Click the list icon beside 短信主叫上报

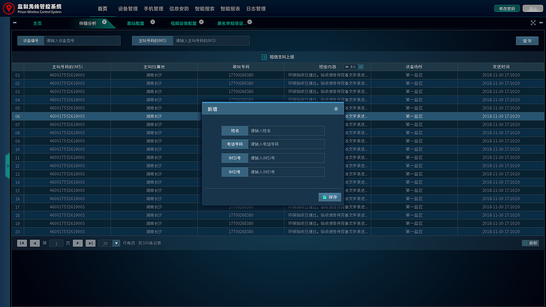click(264, 57)
